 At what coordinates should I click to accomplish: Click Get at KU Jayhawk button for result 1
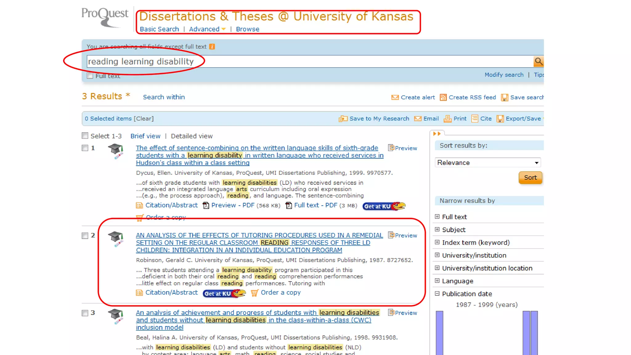(384, 206)
